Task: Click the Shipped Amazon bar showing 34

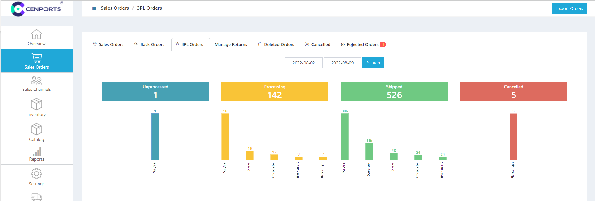Action: [x=418, y=157]
